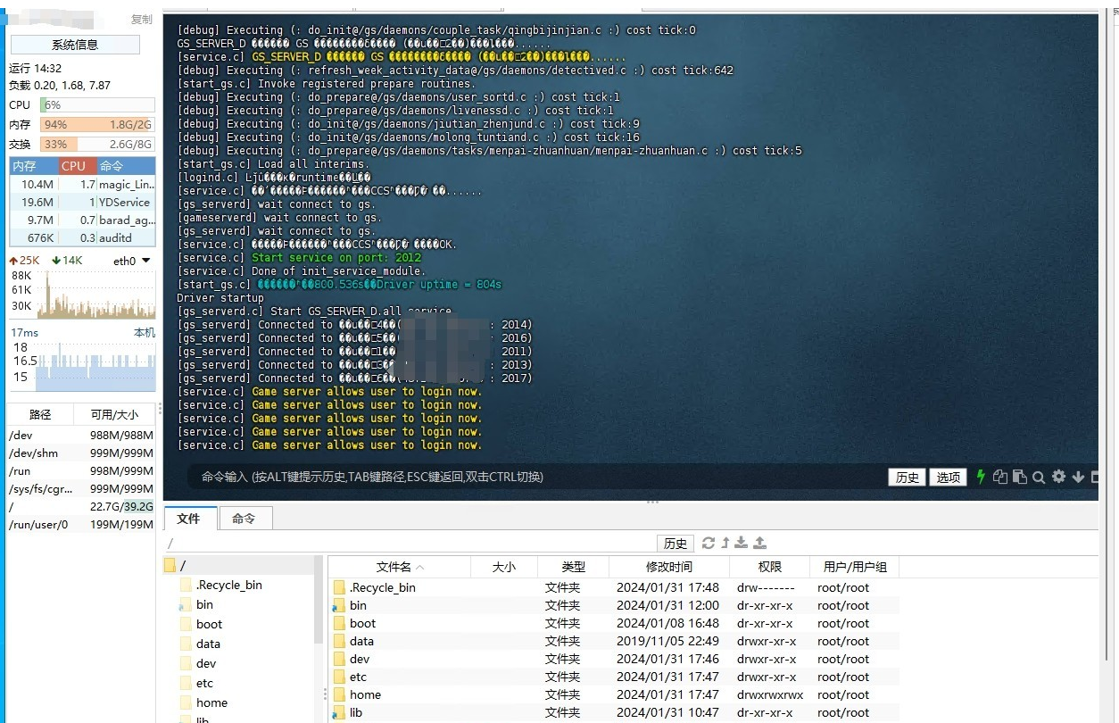Switch to the 文件 tab
Screen dimensions: 1119x723
coord(188,518)
